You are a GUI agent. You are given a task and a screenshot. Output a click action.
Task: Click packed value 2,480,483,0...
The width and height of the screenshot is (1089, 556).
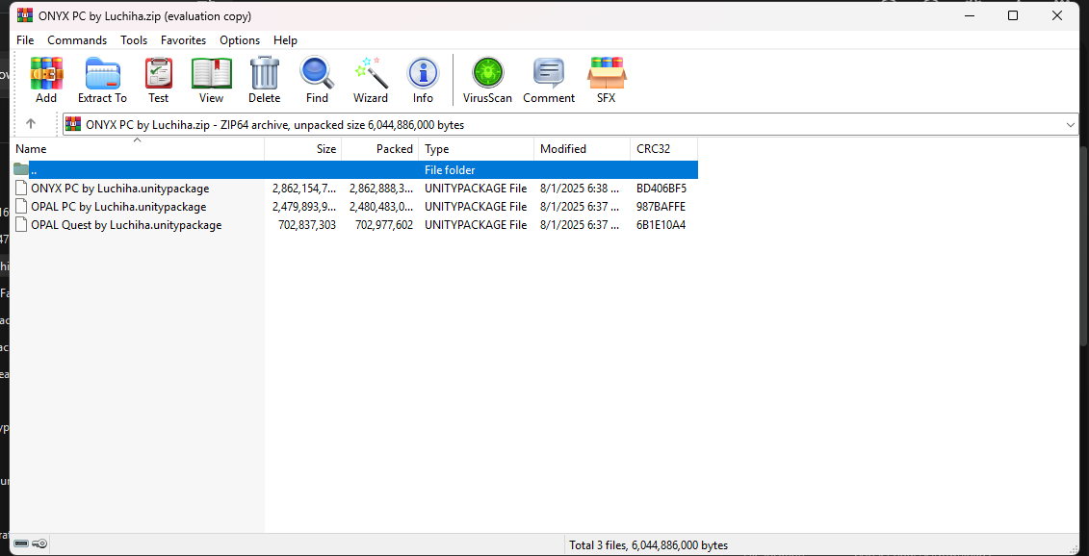[382, 206]
